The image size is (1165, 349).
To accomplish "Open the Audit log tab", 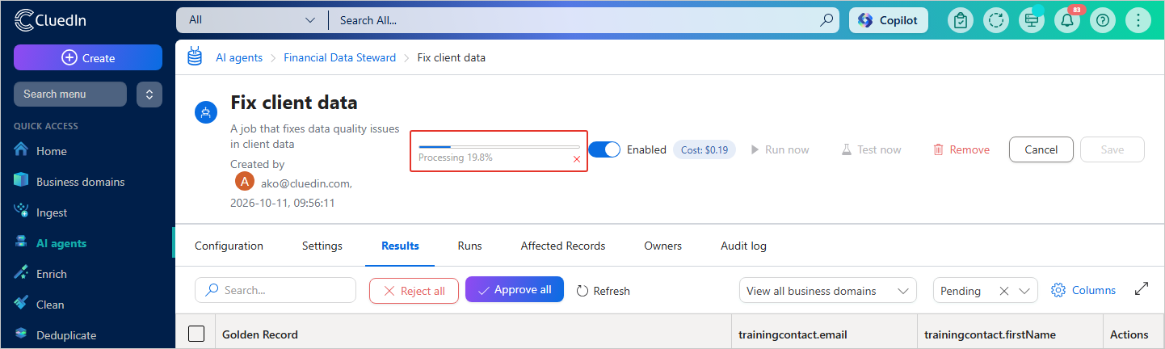I will [743, 246].
